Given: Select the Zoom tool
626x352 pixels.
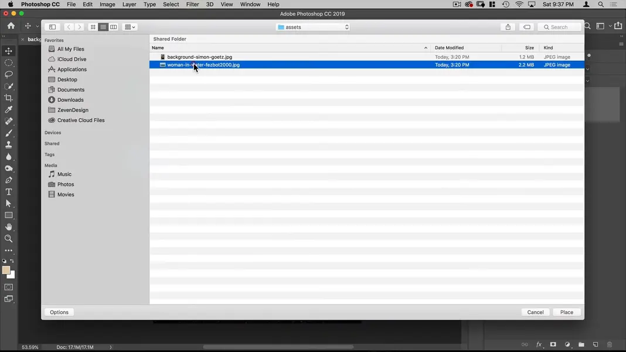Looking at the screenshot, I should 8,238.
